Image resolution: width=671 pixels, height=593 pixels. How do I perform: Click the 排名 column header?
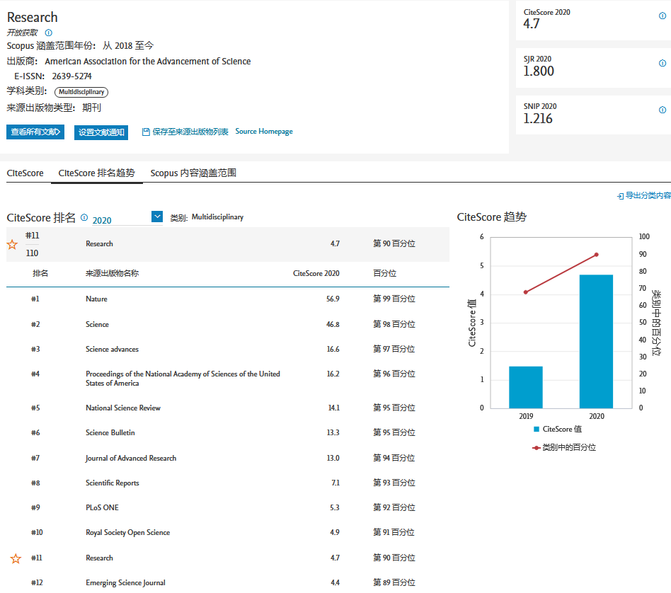tap(40, 273)
